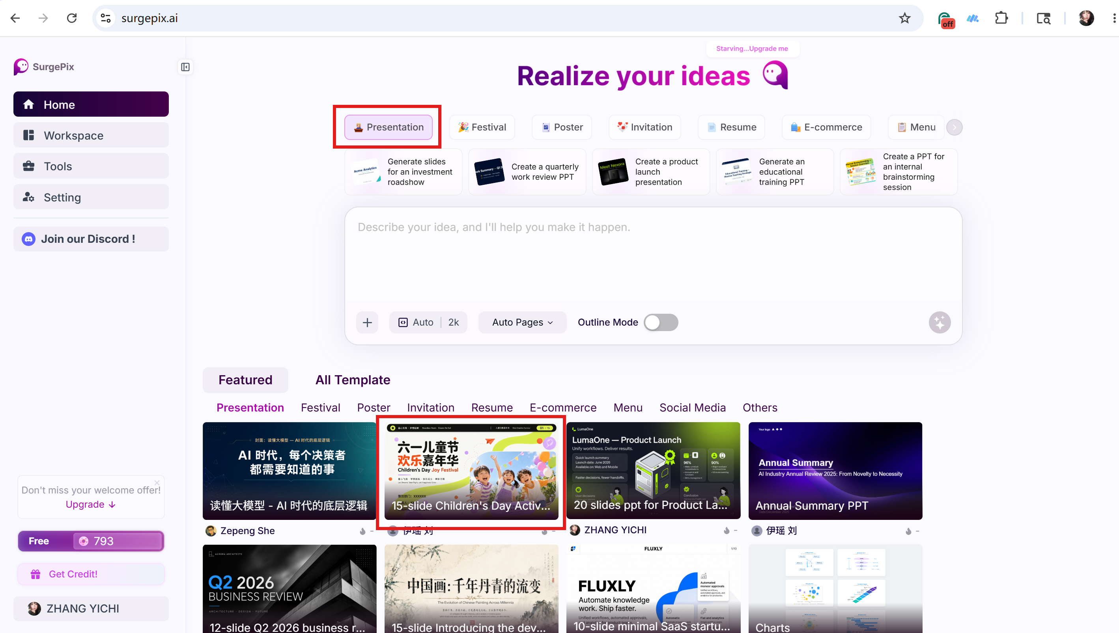Open the Social Media template filter
1119x633 pixels.
692,408
